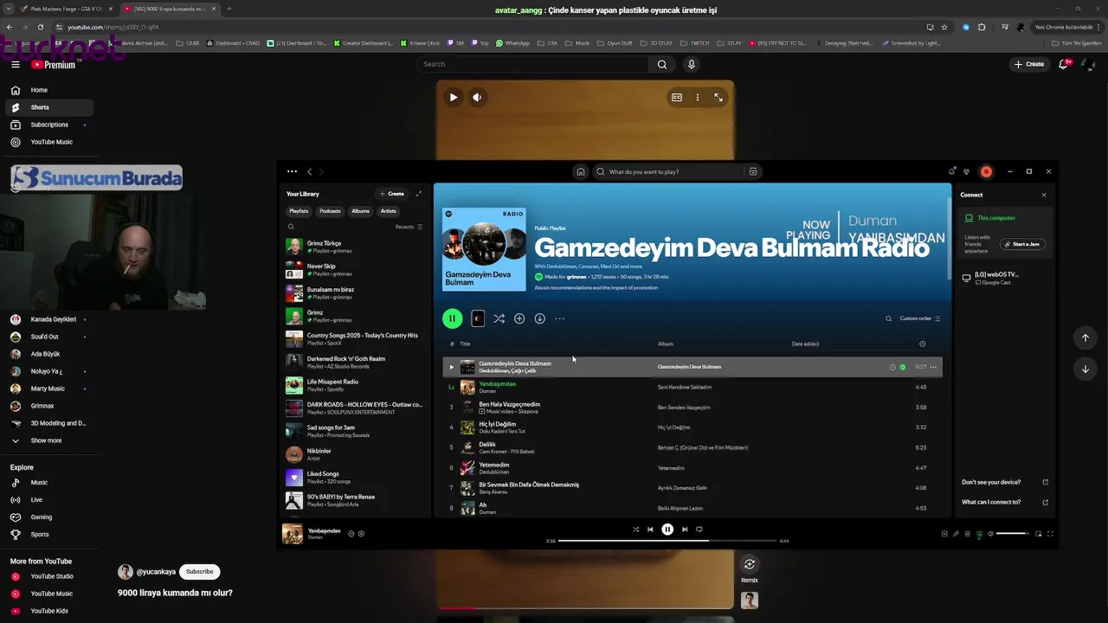Open the Recents sort dropdown

(409, 227)
